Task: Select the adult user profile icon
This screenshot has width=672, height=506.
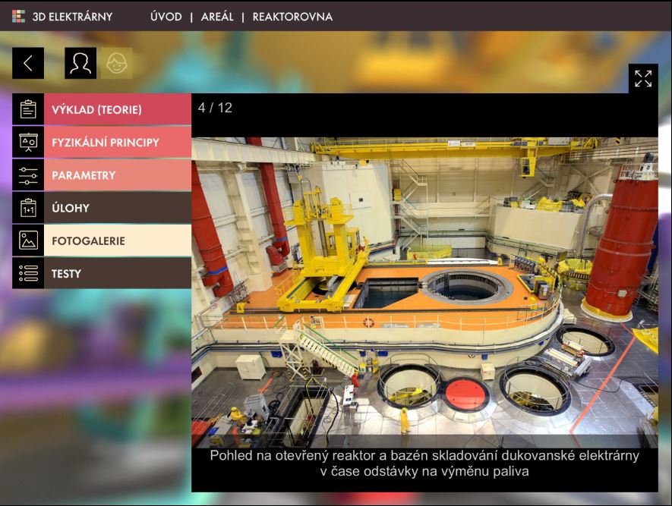Action: tap(80, 64)
